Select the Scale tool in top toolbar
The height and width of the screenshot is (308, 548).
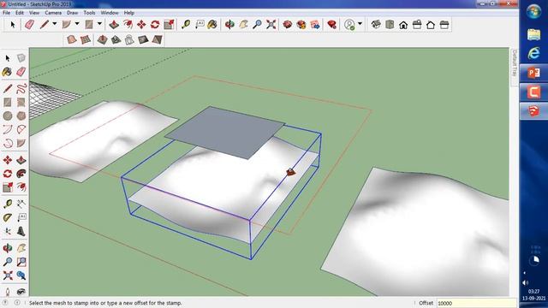tap(170, 25)
